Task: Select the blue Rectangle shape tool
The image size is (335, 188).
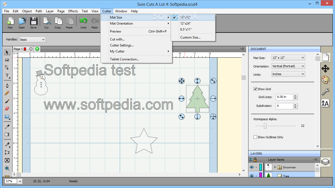Action: pos(7,117)
